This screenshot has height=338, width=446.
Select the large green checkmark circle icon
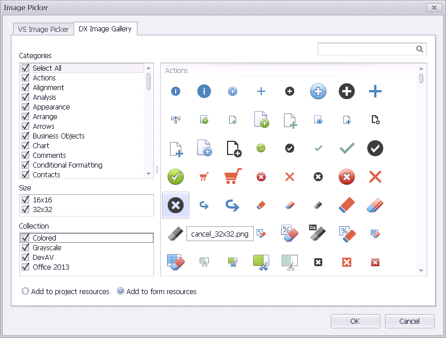(176, 177)
